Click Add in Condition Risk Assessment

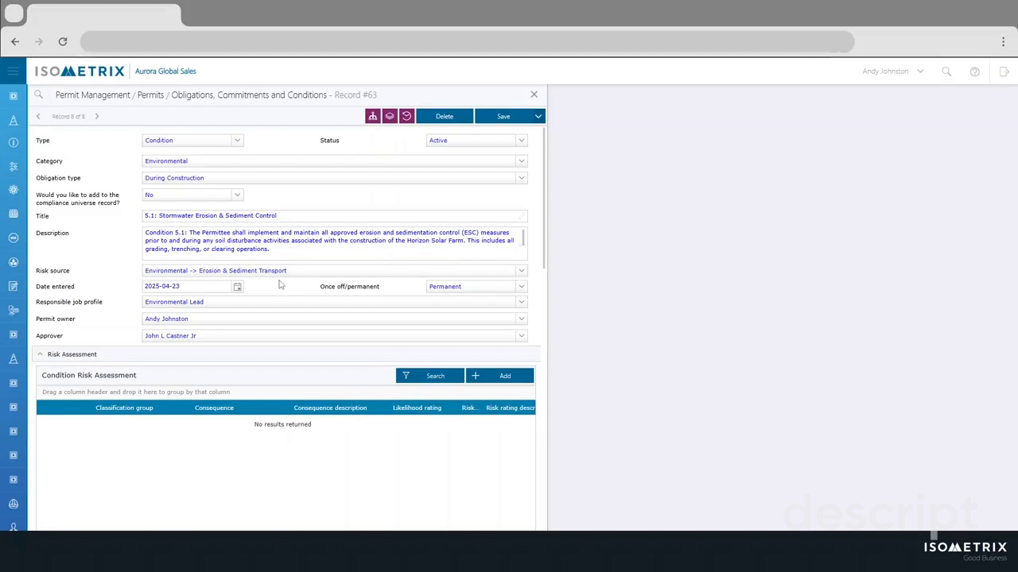click(499, 376)
